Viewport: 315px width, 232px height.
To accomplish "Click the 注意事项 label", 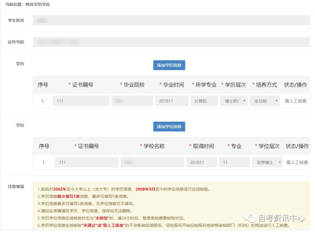I will [x=16, y=187].
